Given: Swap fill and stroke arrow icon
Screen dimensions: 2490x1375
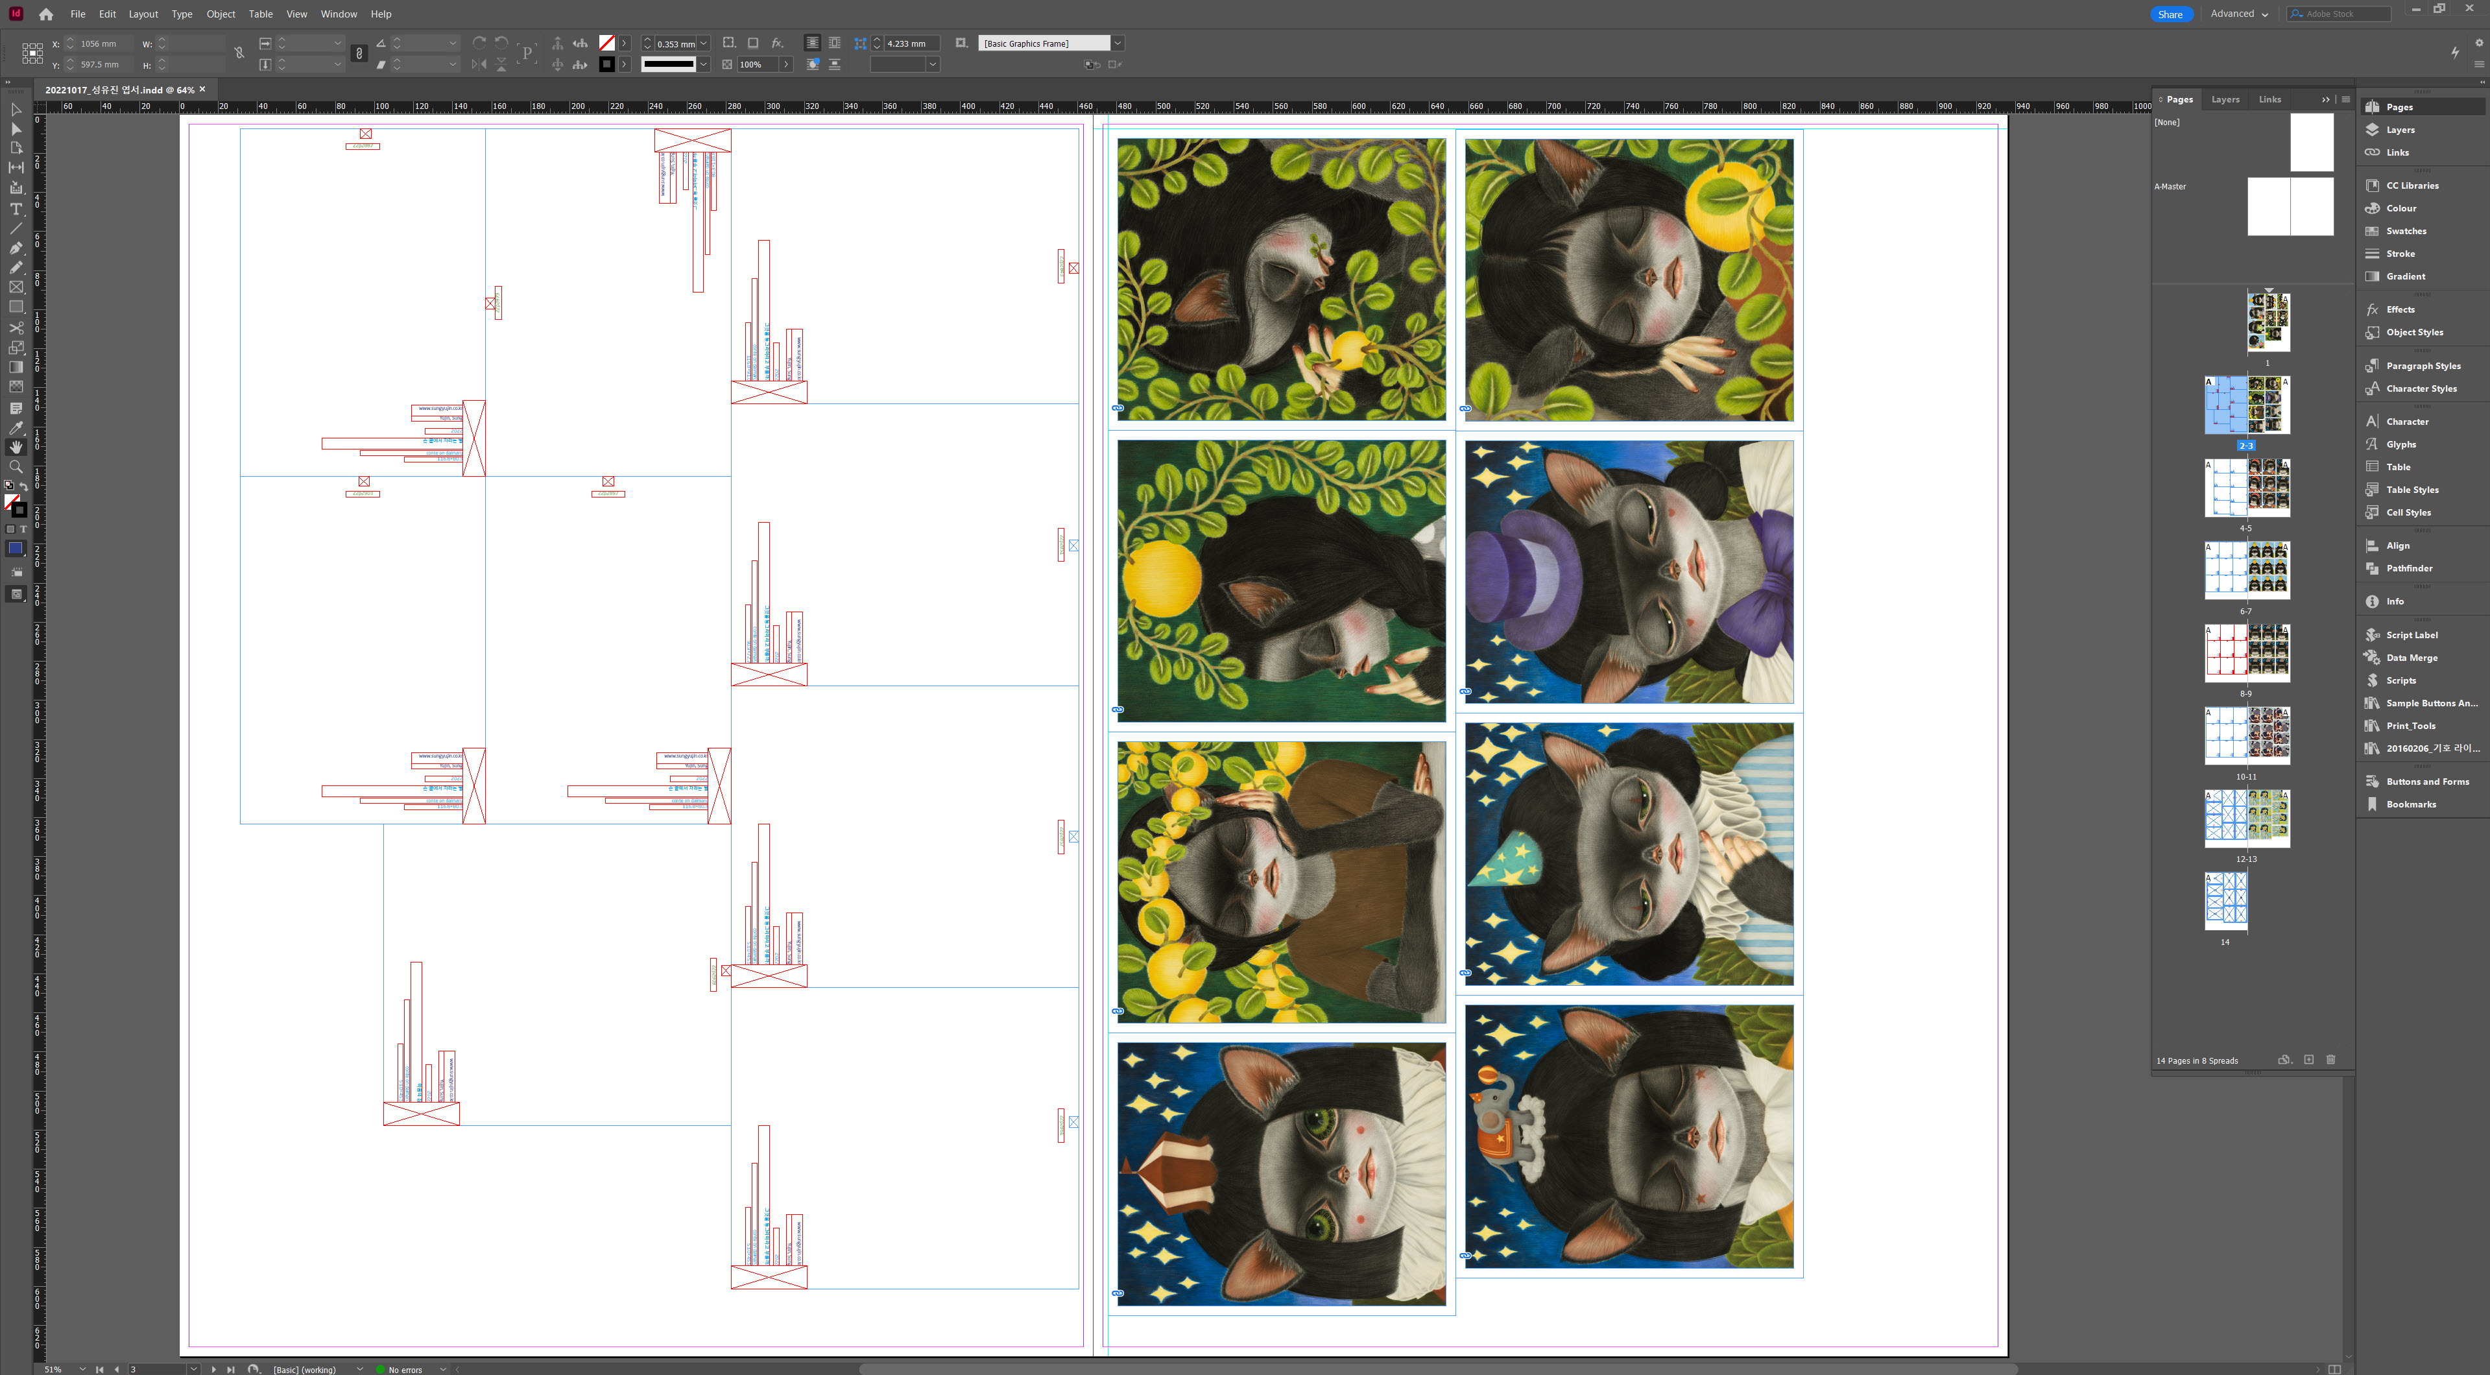Looking at the screenshot, I should (23, 486).
